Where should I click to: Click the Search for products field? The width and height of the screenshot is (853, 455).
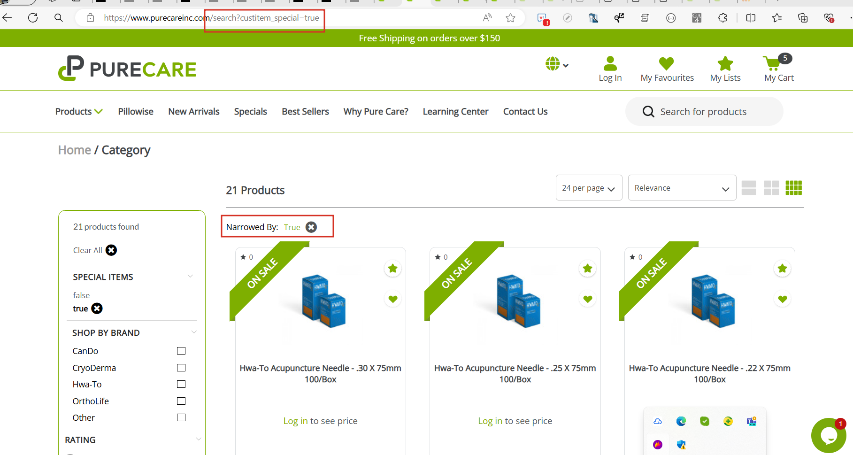pos(703,112)
